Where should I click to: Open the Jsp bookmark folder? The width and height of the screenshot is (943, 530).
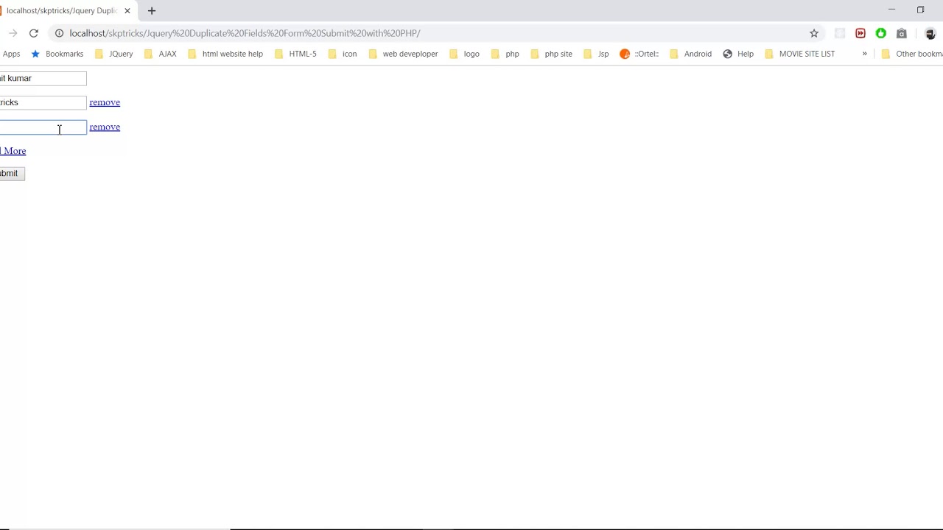point(596,54)
